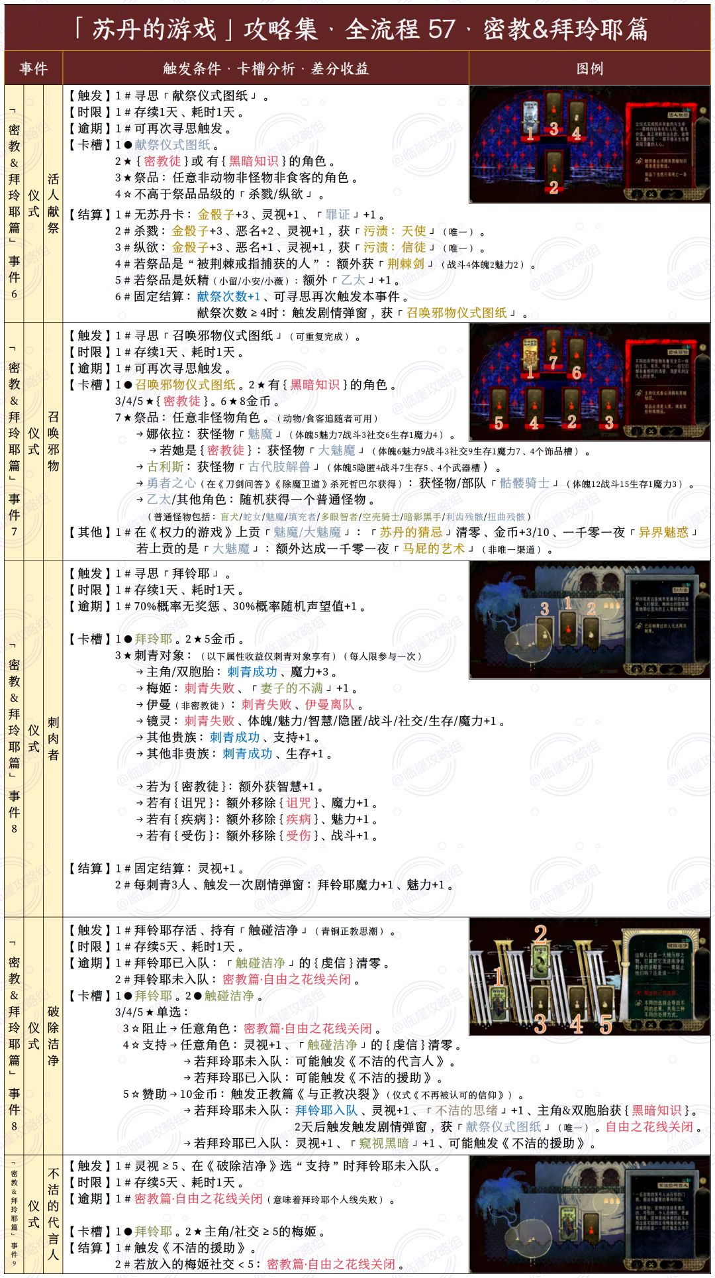Click the yellow text 不洁的思绪
This screenshot has width=715, height=1278.
pos(467,1110)
